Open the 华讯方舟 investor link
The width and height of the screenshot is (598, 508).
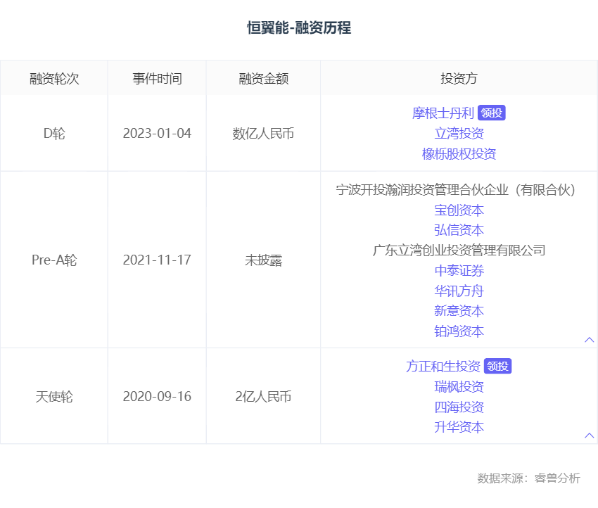pyautogui.click(x=459, y=291)
